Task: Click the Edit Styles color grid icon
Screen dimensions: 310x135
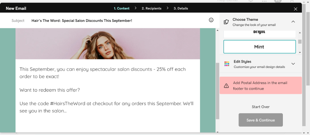Action: (x=227, y=64)
